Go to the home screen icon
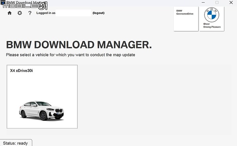 click(x=10, y=13)
